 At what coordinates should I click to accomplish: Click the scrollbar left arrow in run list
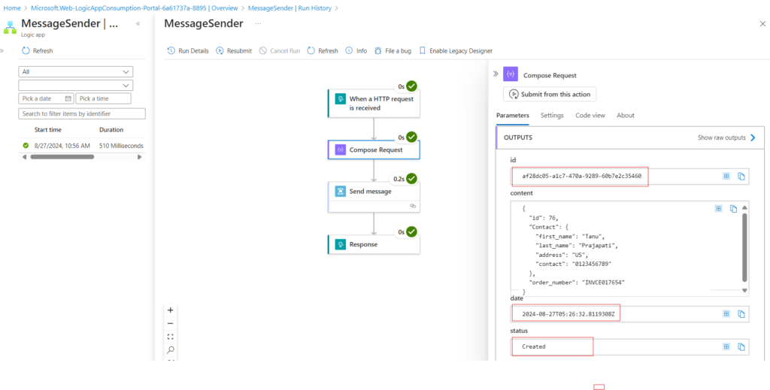(x=24, y=157)
